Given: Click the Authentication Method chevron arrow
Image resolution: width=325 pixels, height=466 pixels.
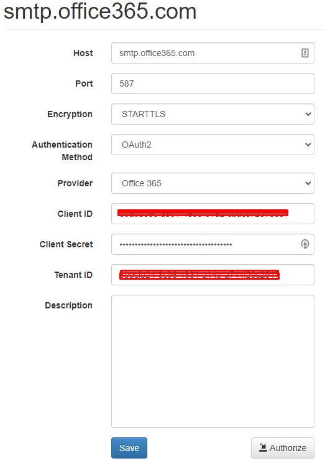Looking at the screenshot, I should [308, 145].
